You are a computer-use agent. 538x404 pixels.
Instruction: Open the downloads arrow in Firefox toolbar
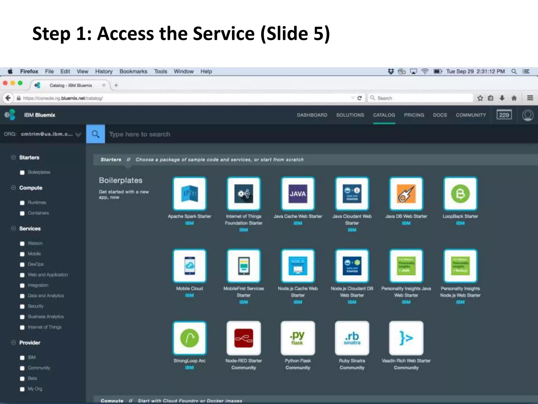502,98
